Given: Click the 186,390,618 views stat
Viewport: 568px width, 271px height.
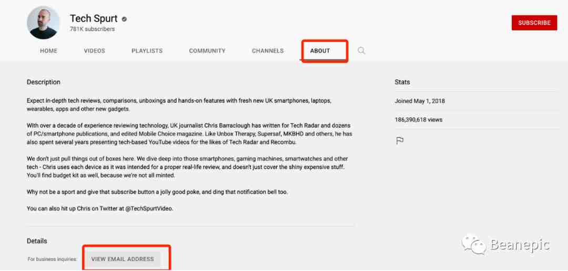Looking at the screenshot, I should (x=419, y=119).
